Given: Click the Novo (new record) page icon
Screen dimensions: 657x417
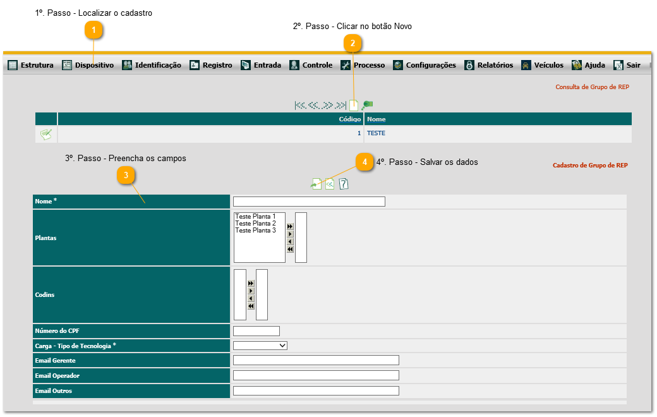Looking at the screenshot, I should [x=354, y=106].
